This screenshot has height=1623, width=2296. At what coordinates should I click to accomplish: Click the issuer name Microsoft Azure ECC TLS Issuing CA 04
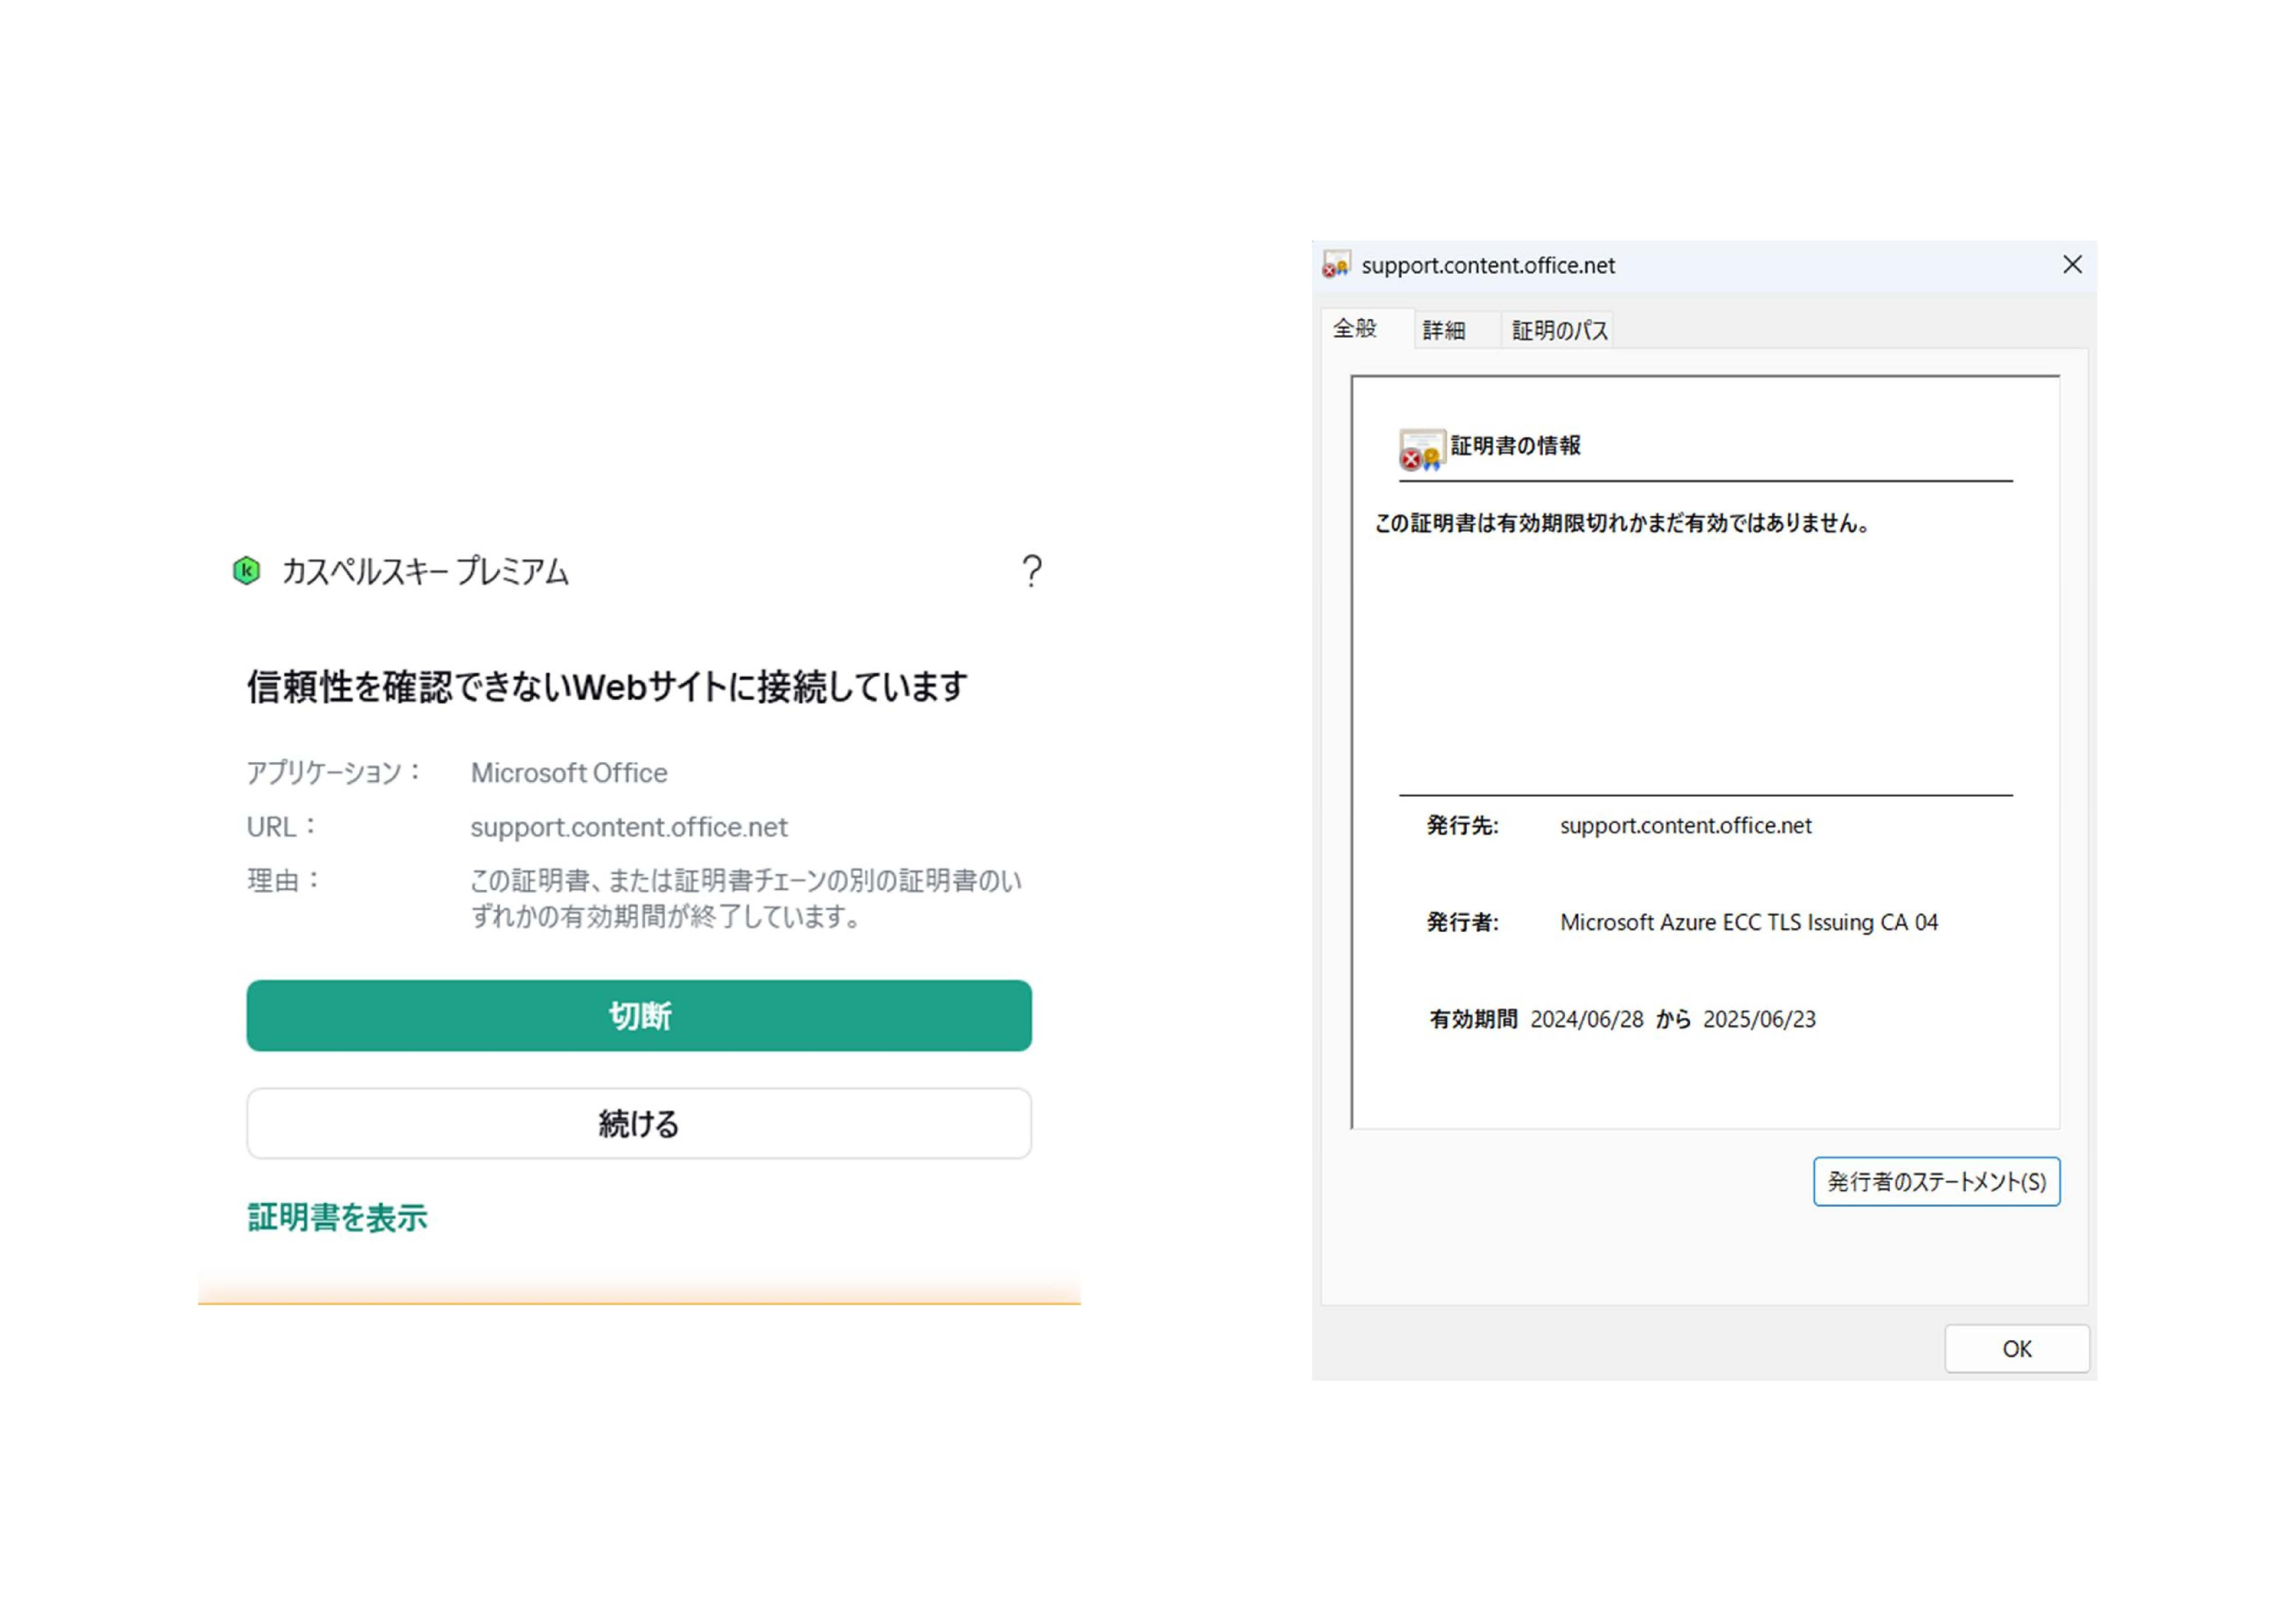click(1748, 922)
